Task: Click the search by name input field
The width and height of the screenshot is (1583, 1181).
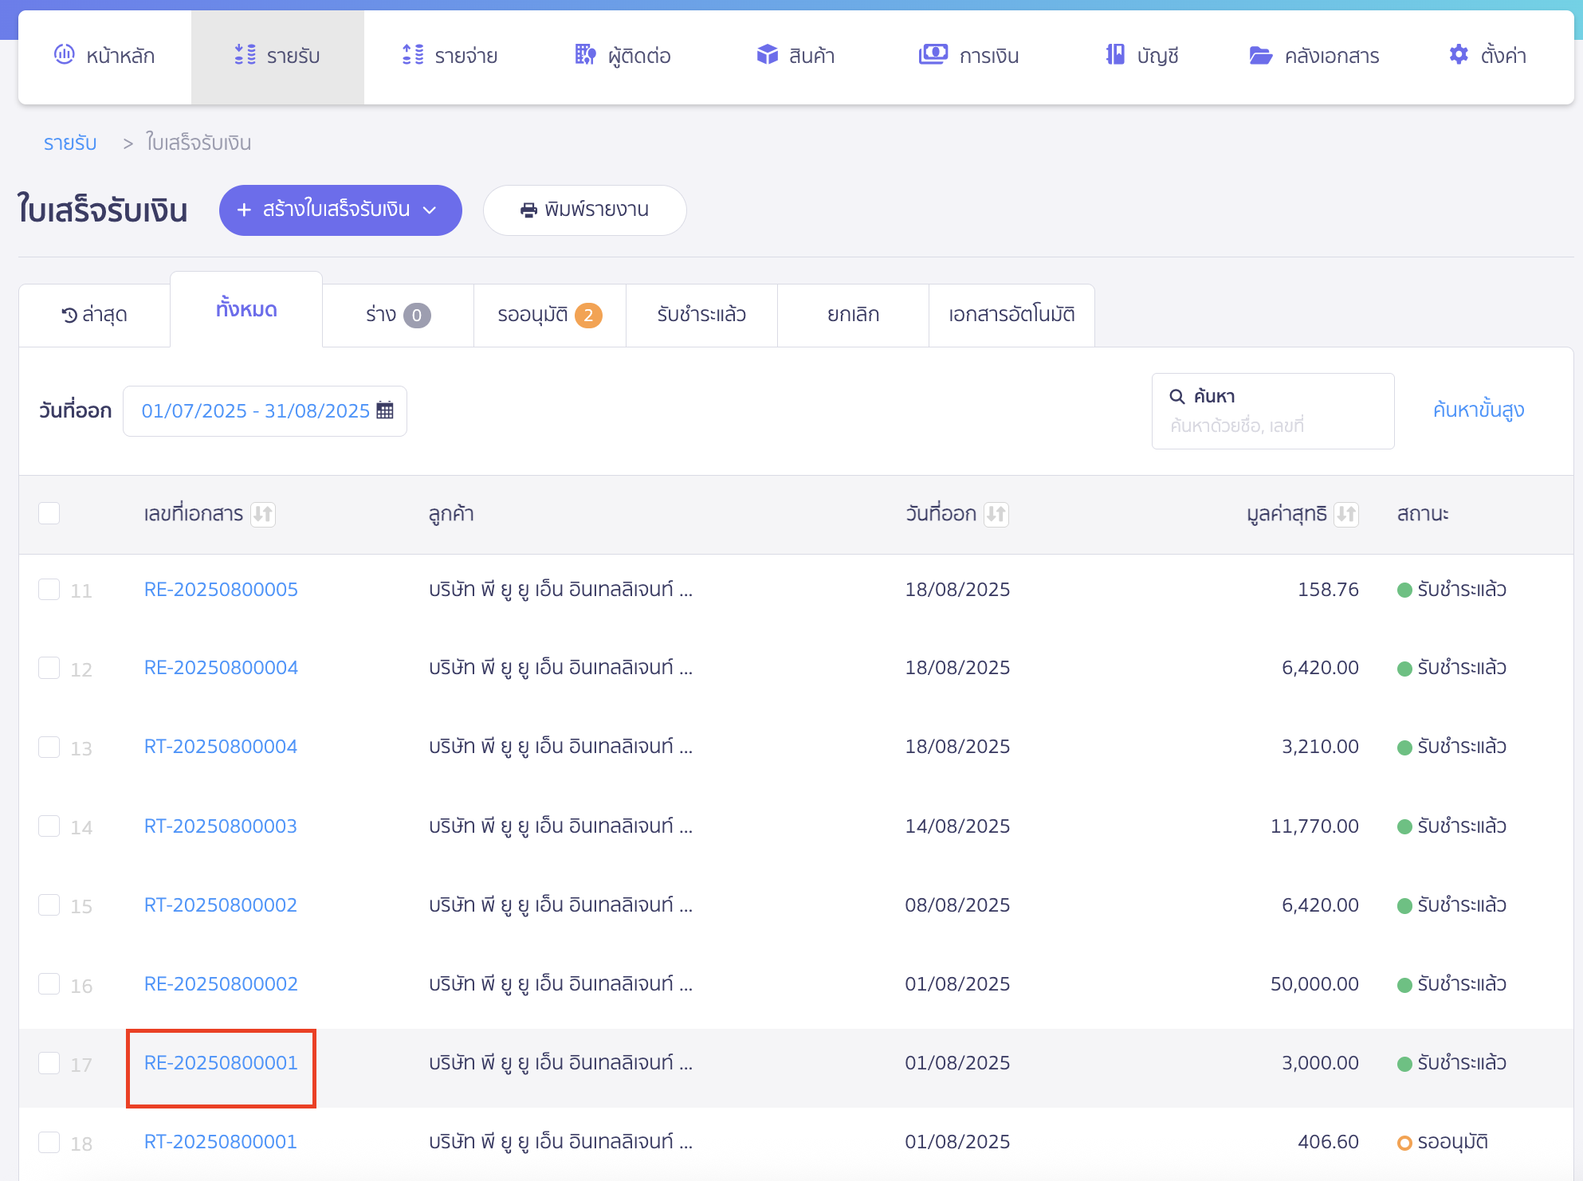Action: (1272, 426)
